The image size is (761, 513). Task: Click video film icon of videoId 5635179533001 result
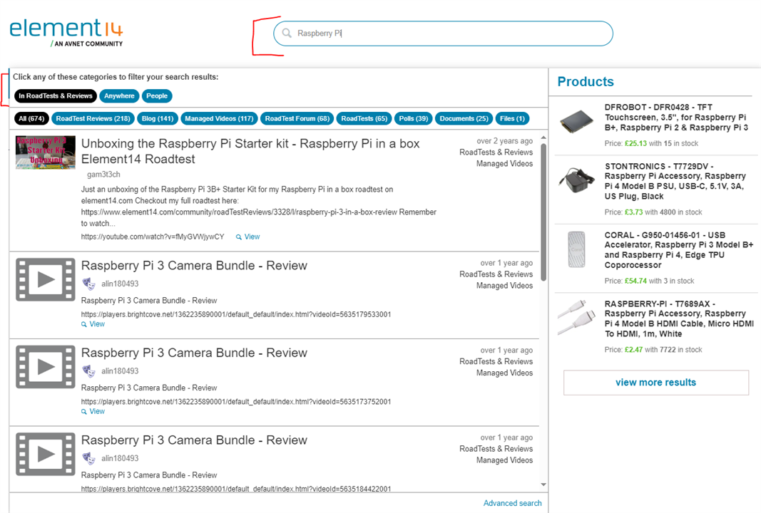coord(46,280)
